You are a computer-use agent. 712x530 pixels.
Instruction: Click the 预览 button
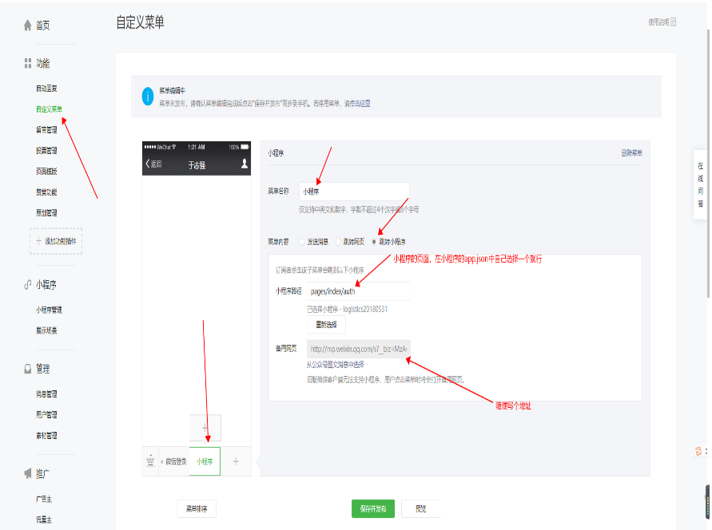(x=421, y=509)
